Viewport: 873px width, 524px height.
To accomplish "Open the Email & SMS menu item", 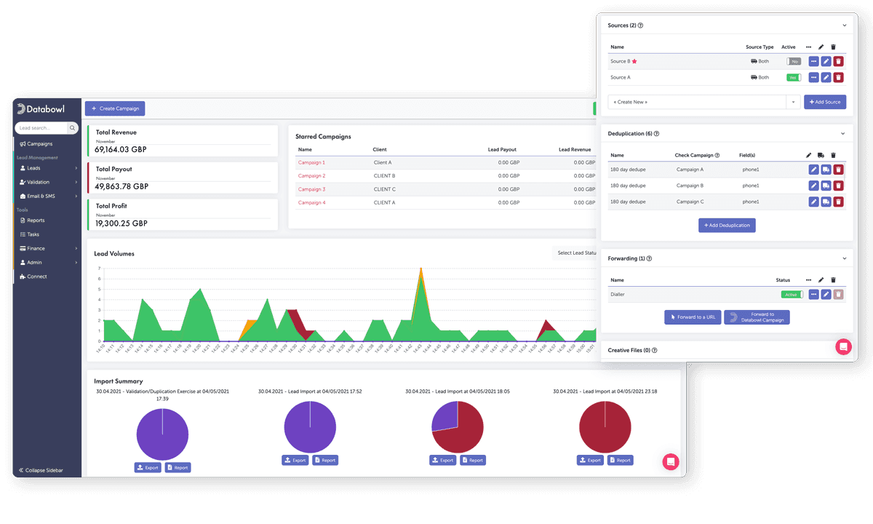I will (x=36, y=196).
